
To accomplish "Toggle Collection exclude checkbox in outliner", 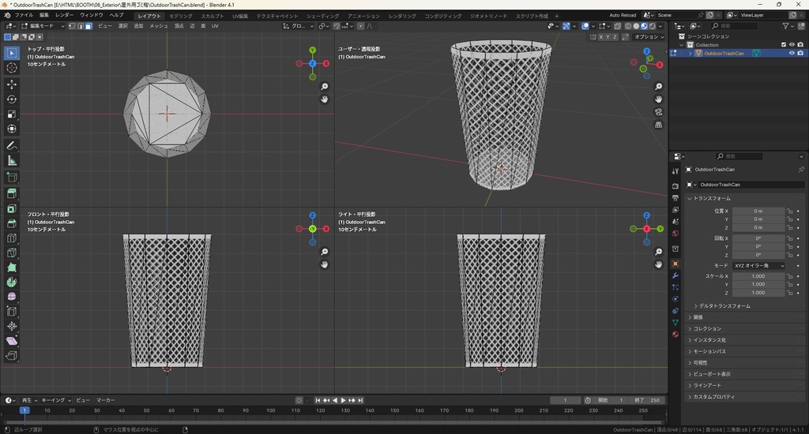I will tap(784, 45).
